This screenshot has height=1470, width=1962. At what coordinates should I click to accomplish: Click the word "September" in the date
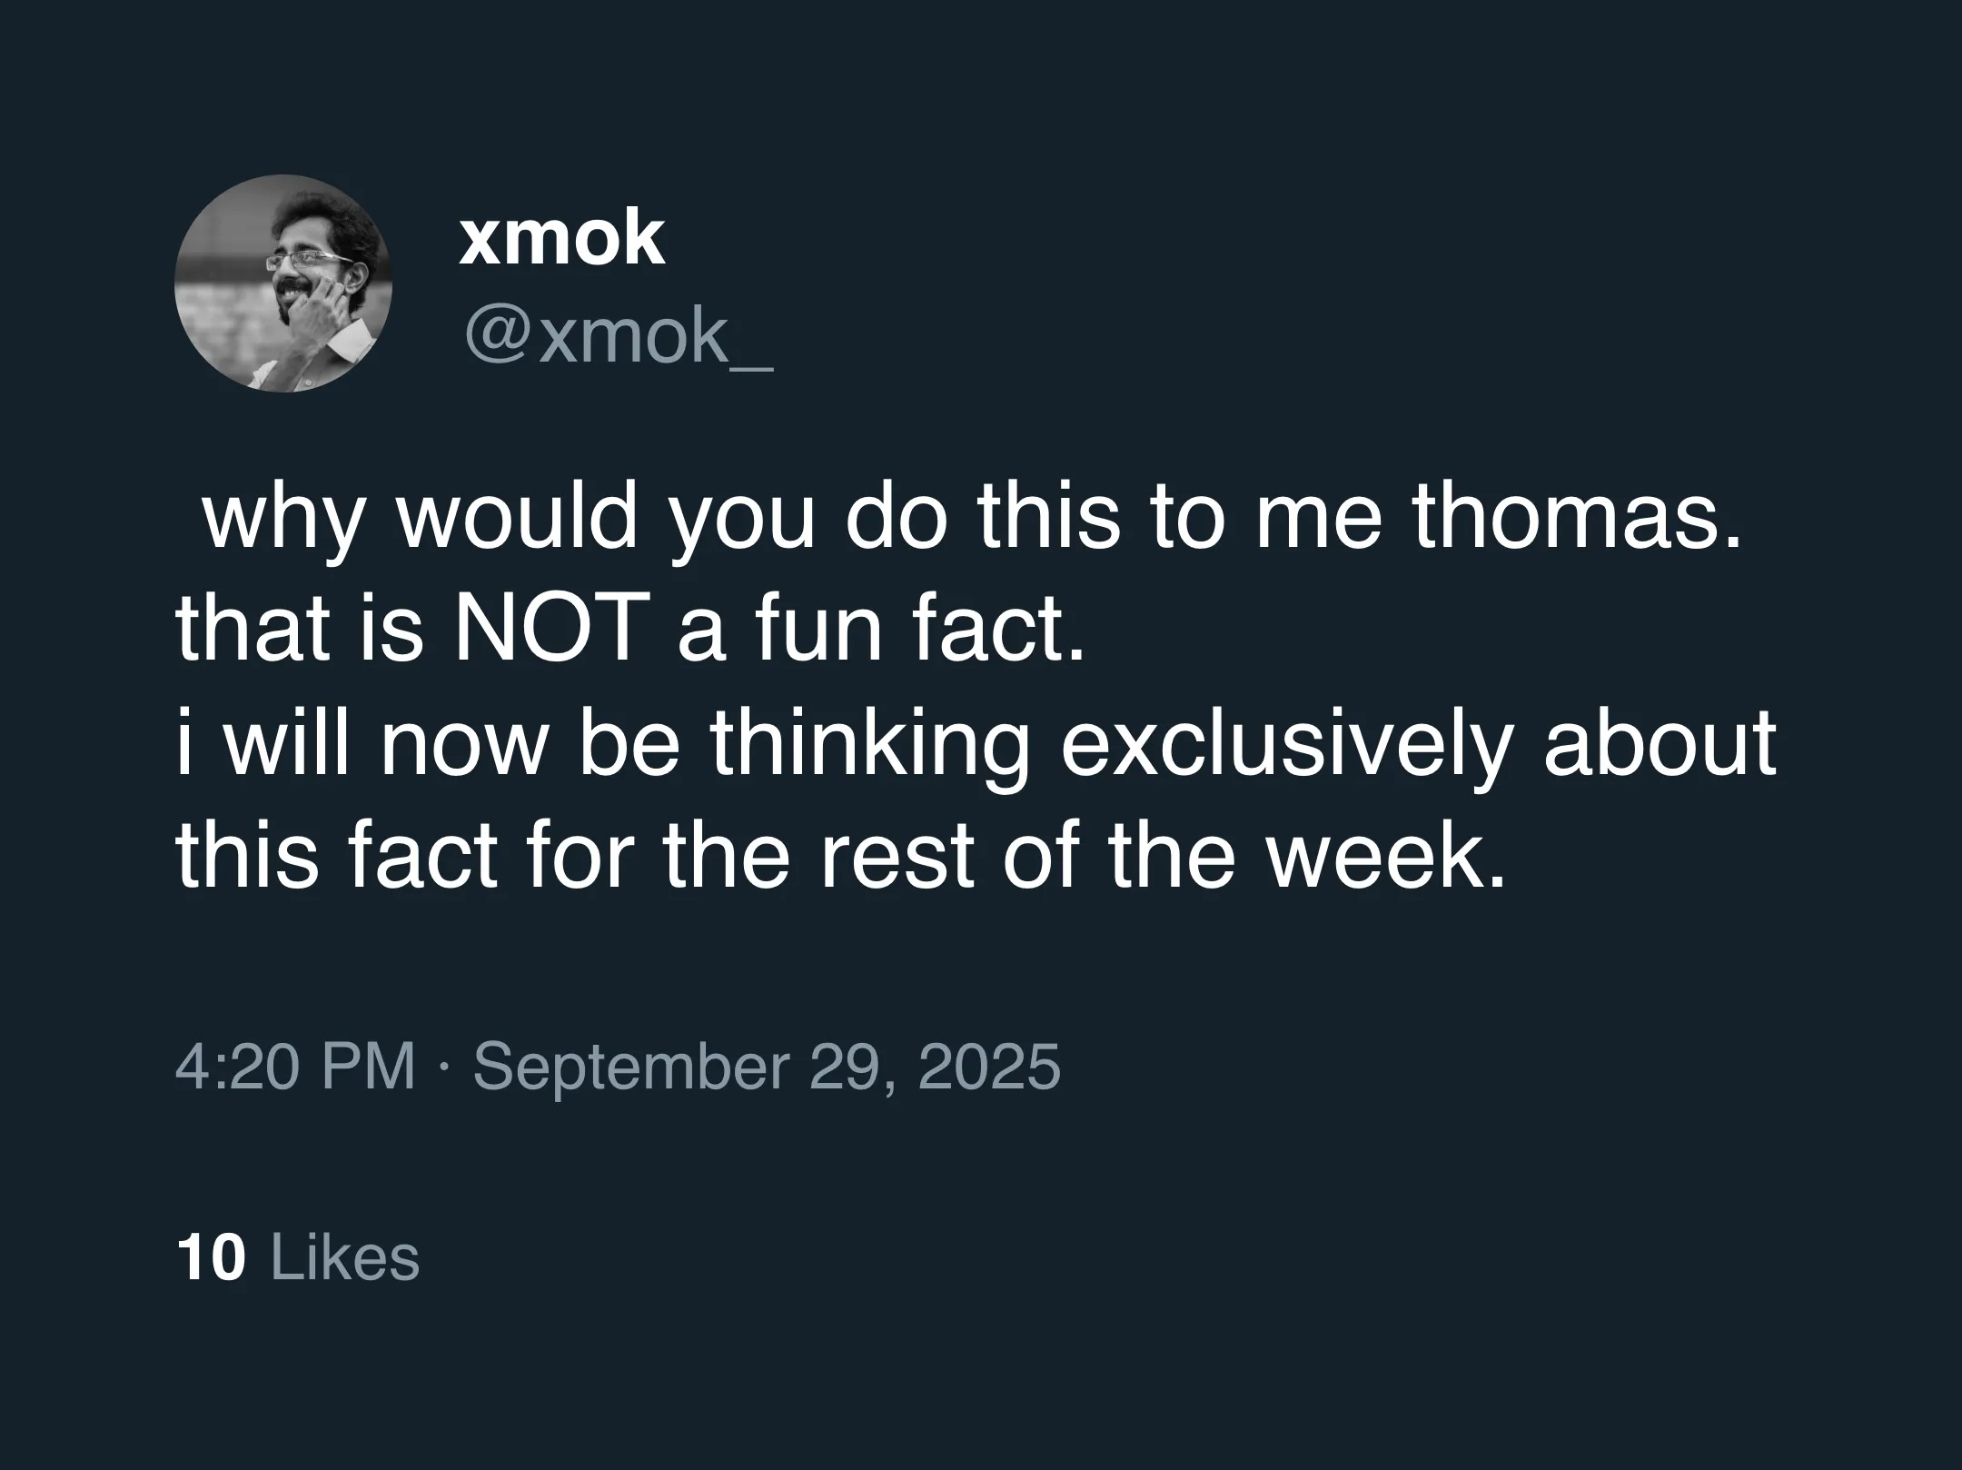click(630, 1065)
